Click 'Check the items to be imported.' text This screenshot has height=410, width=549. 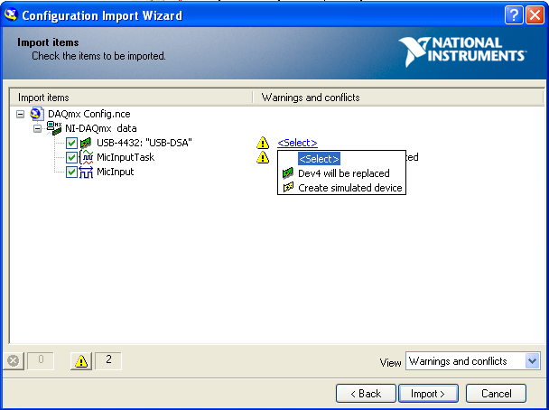98,56
